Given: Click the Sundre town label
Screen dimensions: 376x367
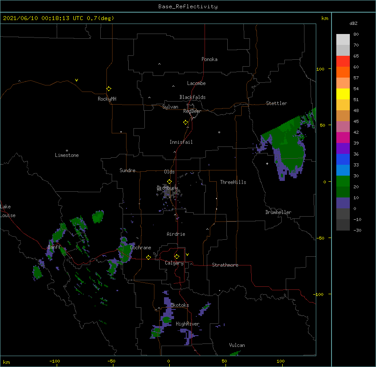Looking at the screenshot, I should (127, 170).
